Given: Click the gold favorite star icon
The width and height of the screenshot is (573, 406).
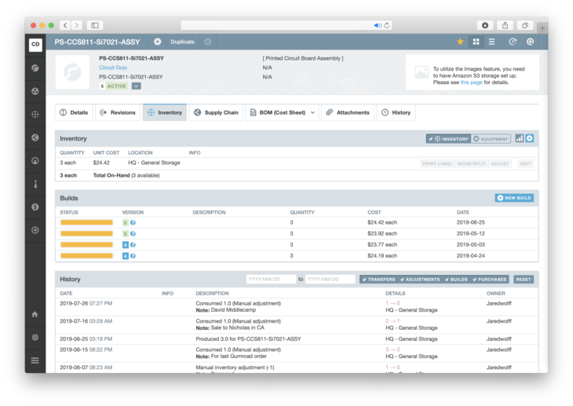Looking at the screenshot, I should pos(460,42).
